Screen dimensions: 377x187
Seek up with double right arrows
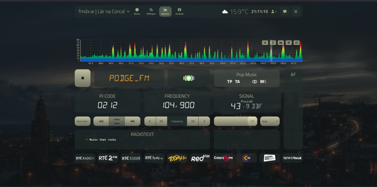[x=193, y=121]
